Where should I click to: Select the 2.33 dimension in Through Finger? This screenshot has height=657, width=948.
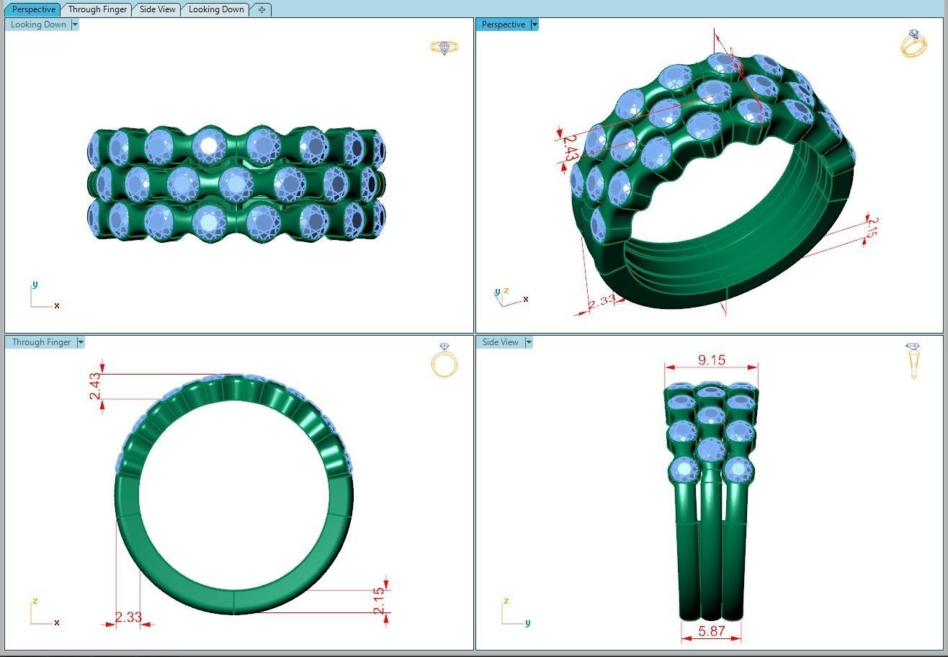click(128, 617)
